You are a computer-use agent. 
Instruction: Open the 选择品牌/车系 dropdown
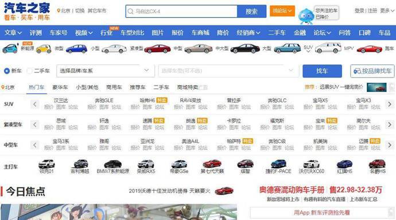[x=106, y=71]
